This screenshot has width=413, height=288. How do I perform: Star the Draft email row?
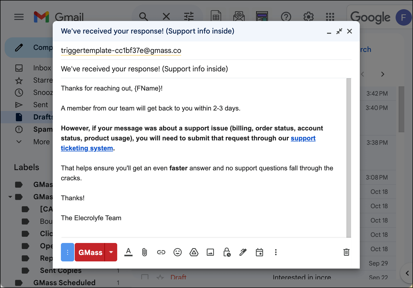point(160,277)
